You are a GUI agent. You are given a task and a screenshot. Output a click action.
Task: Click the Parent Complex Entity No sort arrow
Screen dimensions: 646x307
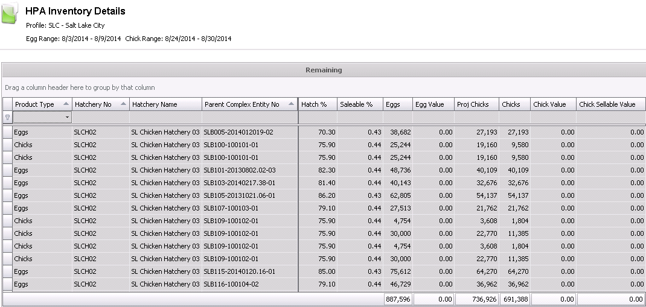[292, 104]
